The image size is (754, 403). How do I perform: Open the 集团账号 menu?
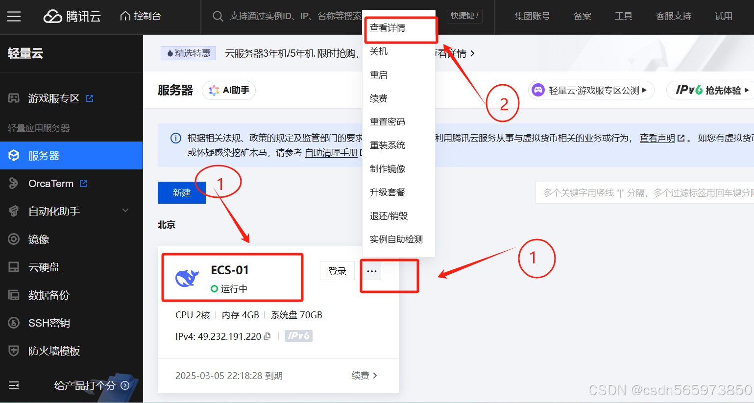(532, 16)
